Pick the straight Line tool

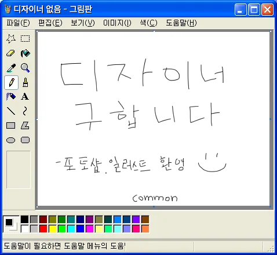[x=11, y=111]
